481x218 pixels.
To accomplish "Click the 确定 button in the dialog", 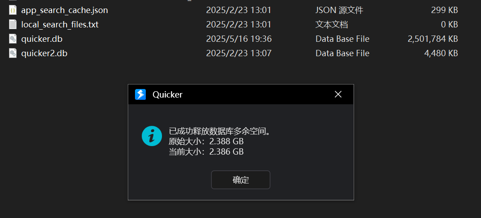I will pos(240,180).
